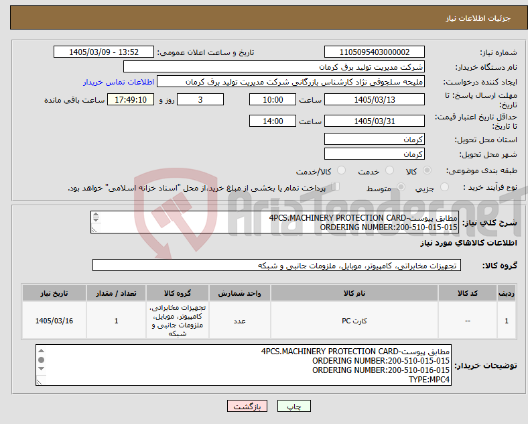The width and height of the screenshot is (528, 424).
Task: Click the ردیف column header
Action: (x=507, y=293)
